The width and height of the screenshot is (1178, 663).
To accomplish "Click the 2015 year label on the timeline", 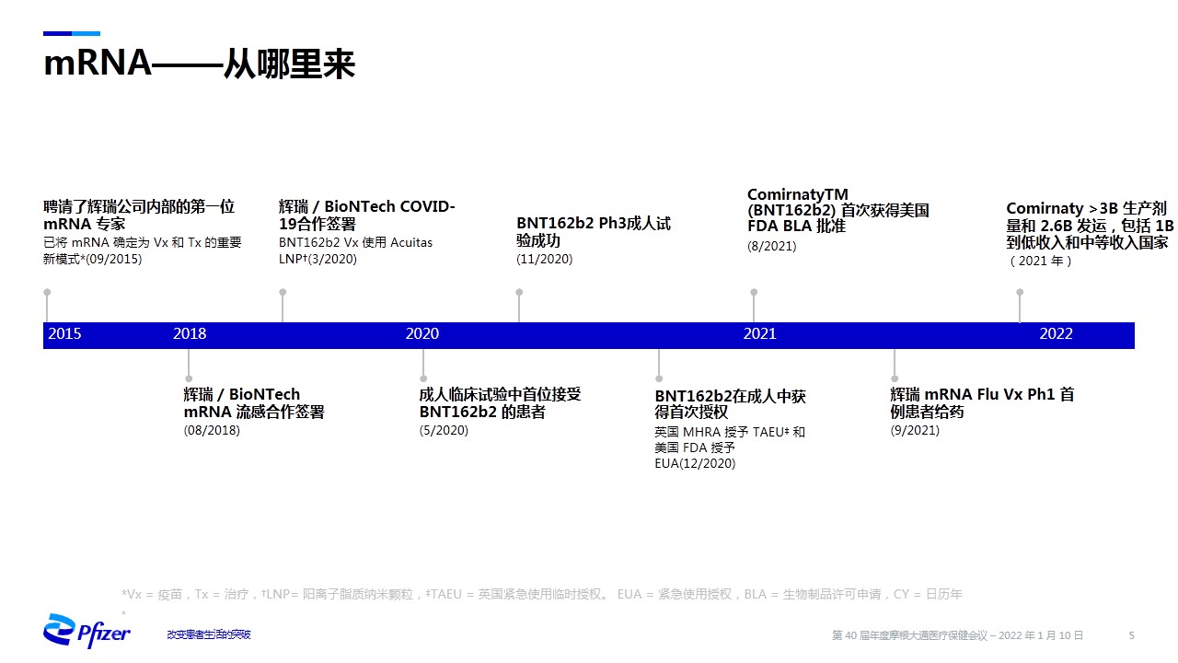I will 64,334.
